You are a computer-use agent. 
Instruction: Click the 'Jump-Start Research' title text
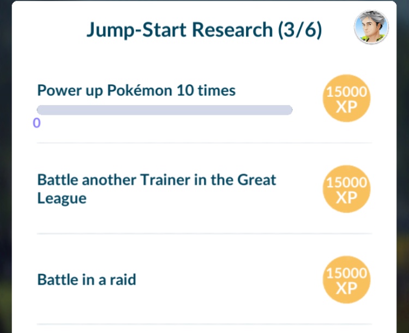180,30
